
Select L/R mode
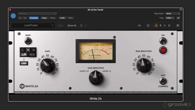point(24,54)
